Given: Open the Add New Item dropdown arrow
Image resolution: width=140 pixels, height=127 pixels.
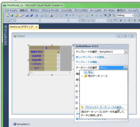Looking at the screenshot, I should (24, 15).
